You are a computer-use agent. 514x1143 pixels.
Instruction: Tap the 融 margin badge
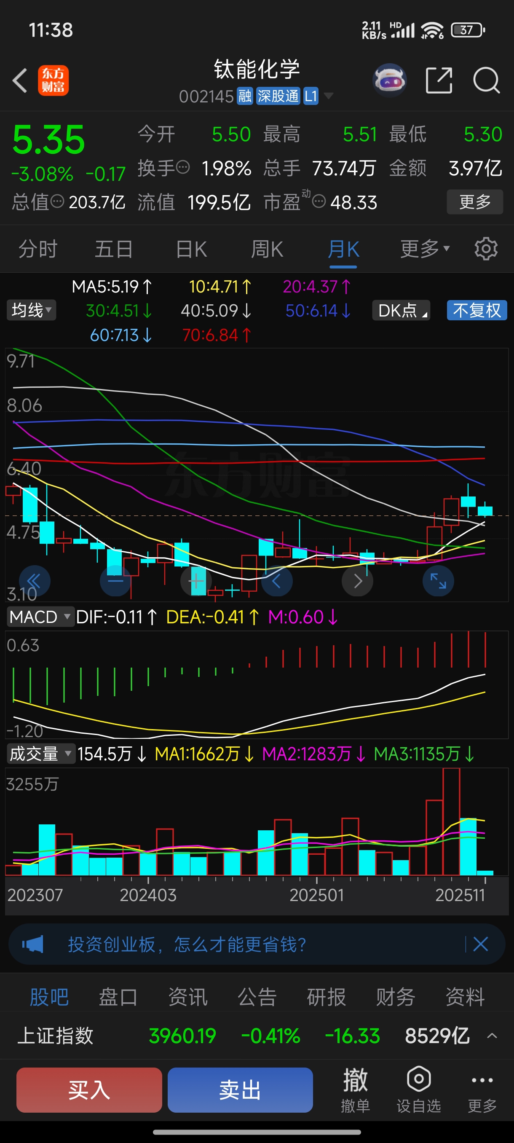click(x=245, y=96)
